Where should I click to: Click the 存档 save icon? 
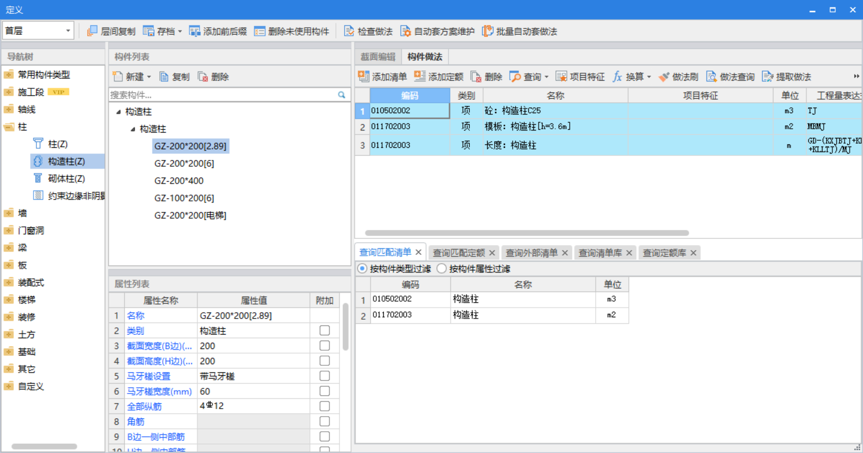pos(148,31)
